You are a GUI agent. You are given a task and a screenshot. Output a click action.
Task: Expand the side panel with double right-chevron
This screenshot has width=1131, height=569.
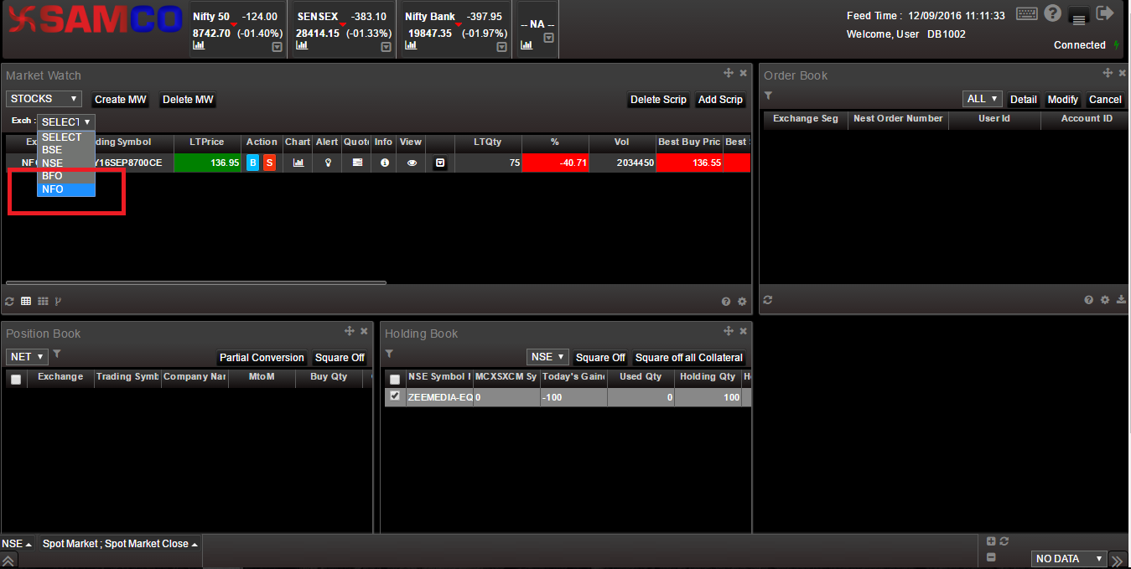1118,560
